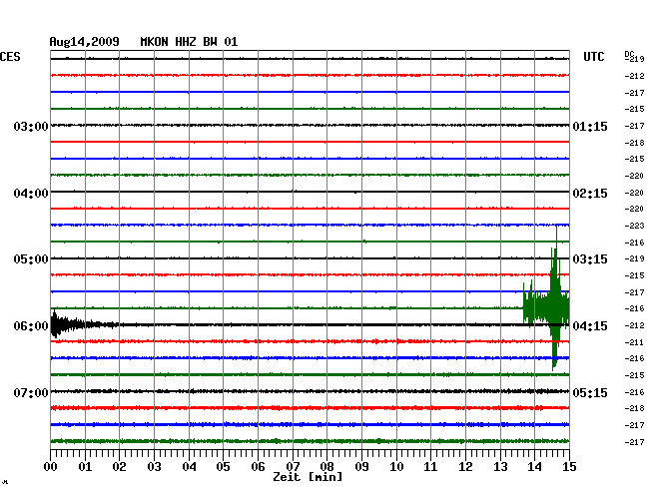Click minute tick label 12
Image resolution: width=649 pixels, height=493 pixels.
coord(465,467)
